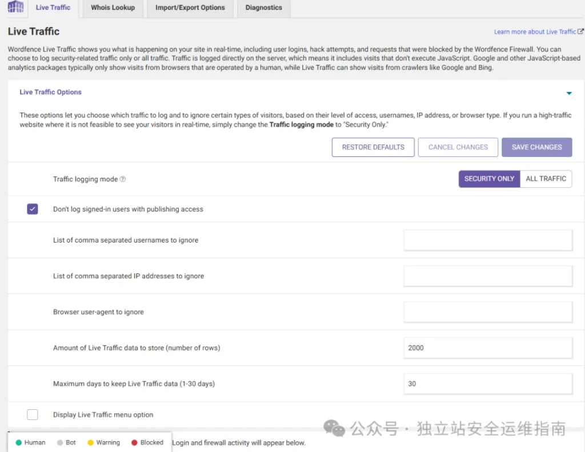Open Learn more about Live Traffic link
Viewport: 585px width, 452px height.
click(x=535, y=31)
